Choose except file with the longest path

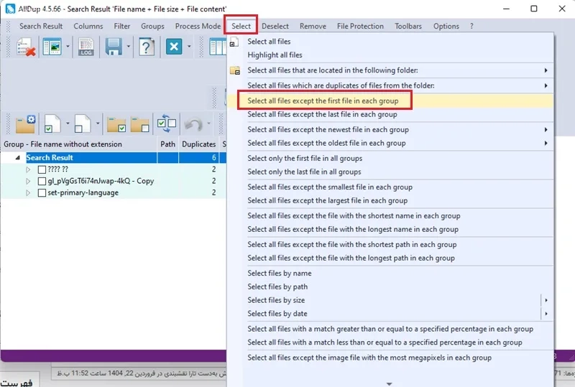390,258
